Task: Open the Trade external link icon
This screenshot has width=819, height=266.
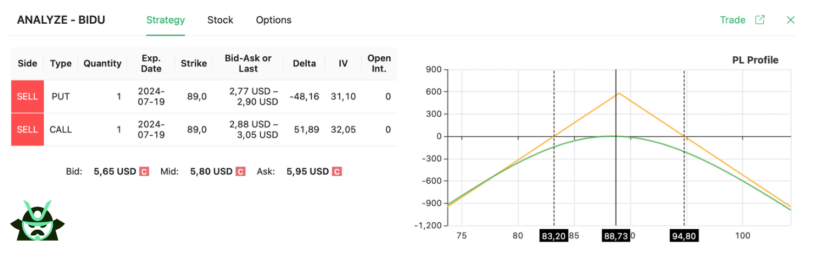Action: 760,20
